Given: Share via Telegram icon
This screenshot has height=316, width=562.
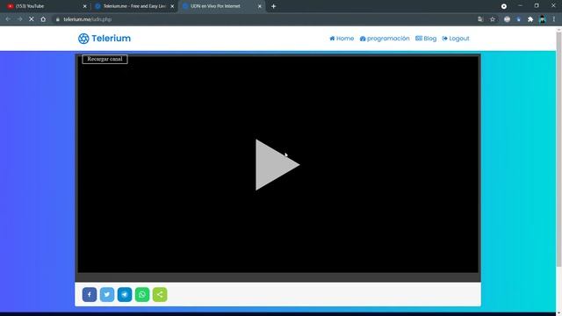Looking at the screenshot, I should 125,295.
